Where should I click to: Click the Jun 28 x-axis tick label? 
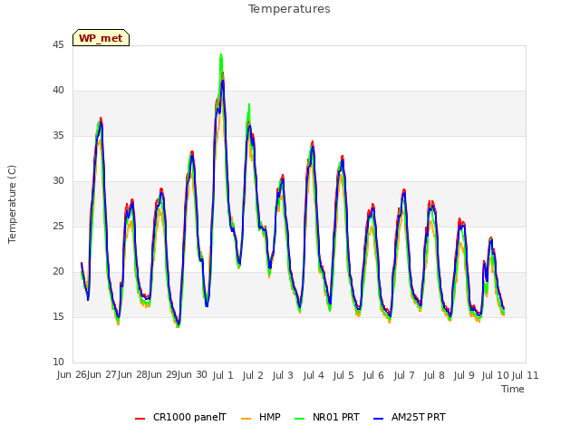tap(132, 375)
